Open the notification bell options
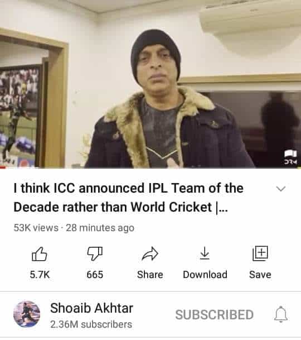The height and width of the screenshot is (340, 301). [281, 314]
